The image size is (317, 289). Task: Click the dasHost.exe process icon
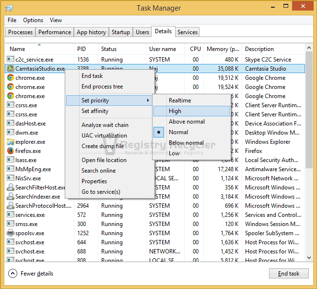coord(10,123)
